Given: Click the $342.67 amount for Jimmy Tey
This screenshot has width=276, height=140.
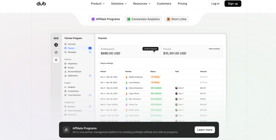Looking at the screenshot, I should [203, 104].
